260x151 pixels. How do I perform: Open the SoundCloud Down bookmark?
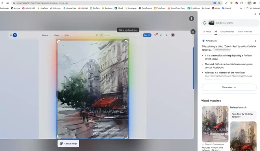pyautogui.click(x=176, y=8)
